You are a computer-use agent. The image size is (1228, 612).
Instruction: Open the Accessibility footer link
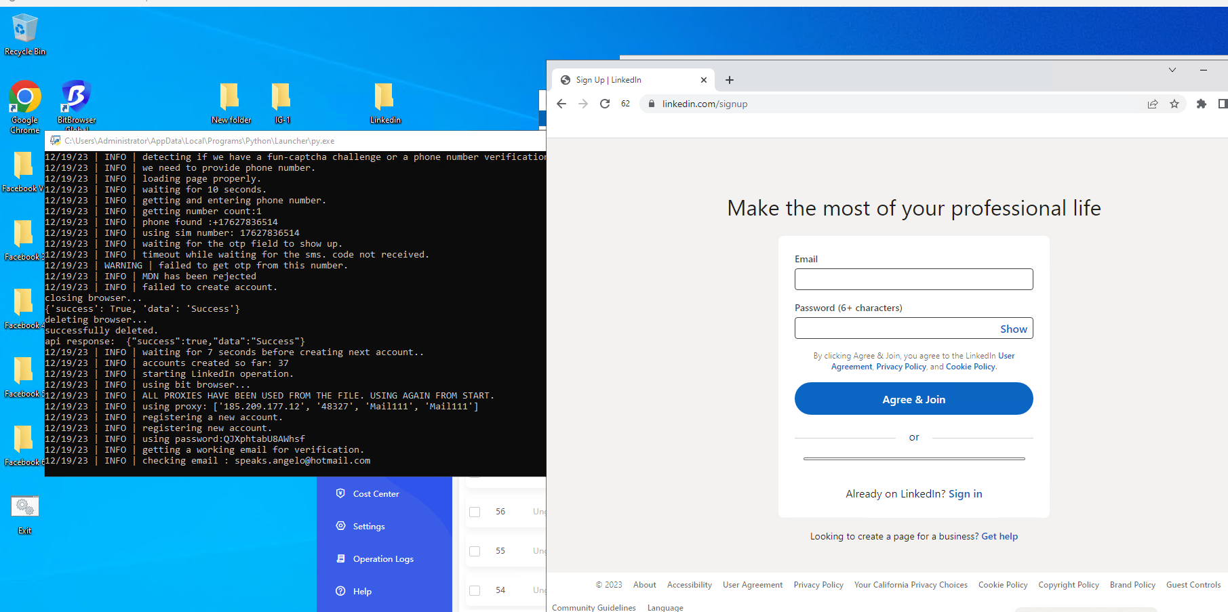click(x=690, y=585)
